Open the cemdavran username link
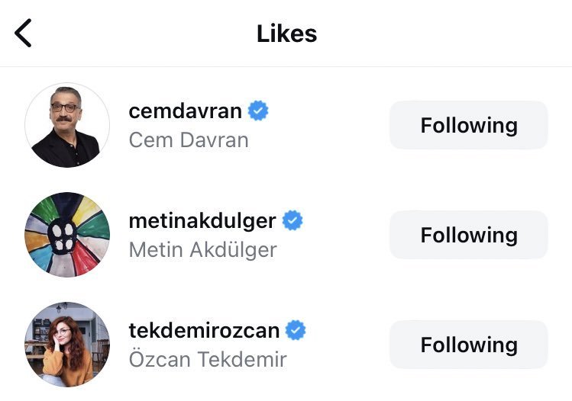The image size is (572, 401). (185, 111)
